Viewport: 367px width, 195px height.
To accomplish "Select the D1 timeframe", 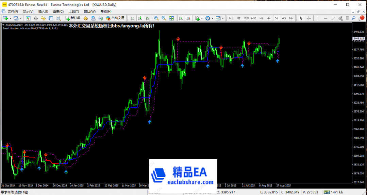I will tap(277, 18).
